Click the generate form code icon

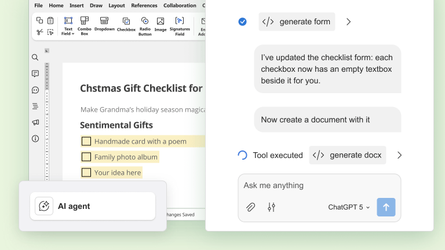(x=268, y=21)
